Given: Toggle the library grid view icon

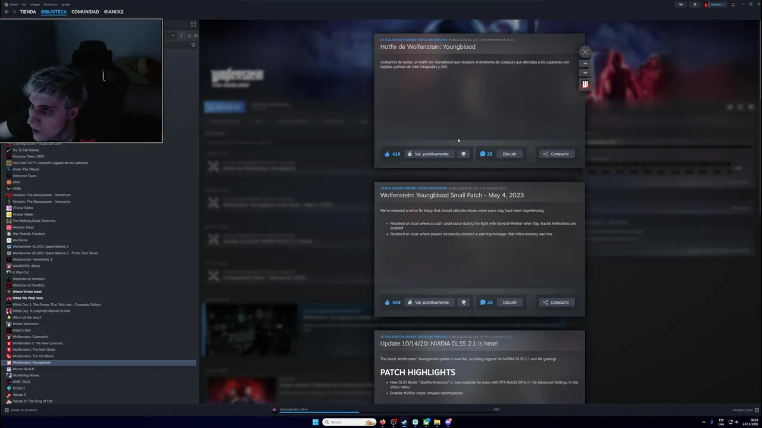Looking at the screenshot, I should [193, 24].
